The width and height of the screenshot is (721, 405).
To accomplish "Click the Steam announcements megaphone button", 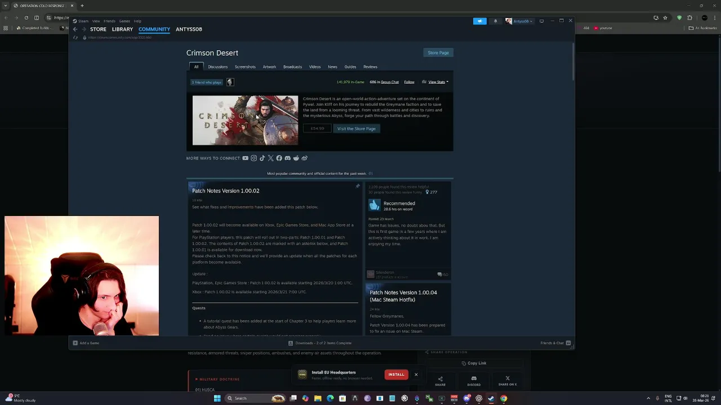I will (x=480, y=21).
